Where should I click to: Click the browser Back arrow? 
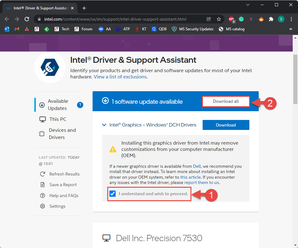tap(7, 19)
